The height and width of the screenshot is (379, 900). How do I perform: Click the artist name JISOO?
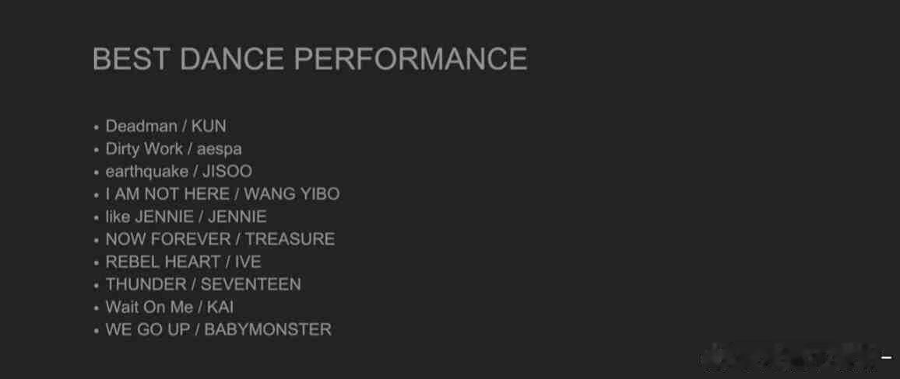(227, 171)
